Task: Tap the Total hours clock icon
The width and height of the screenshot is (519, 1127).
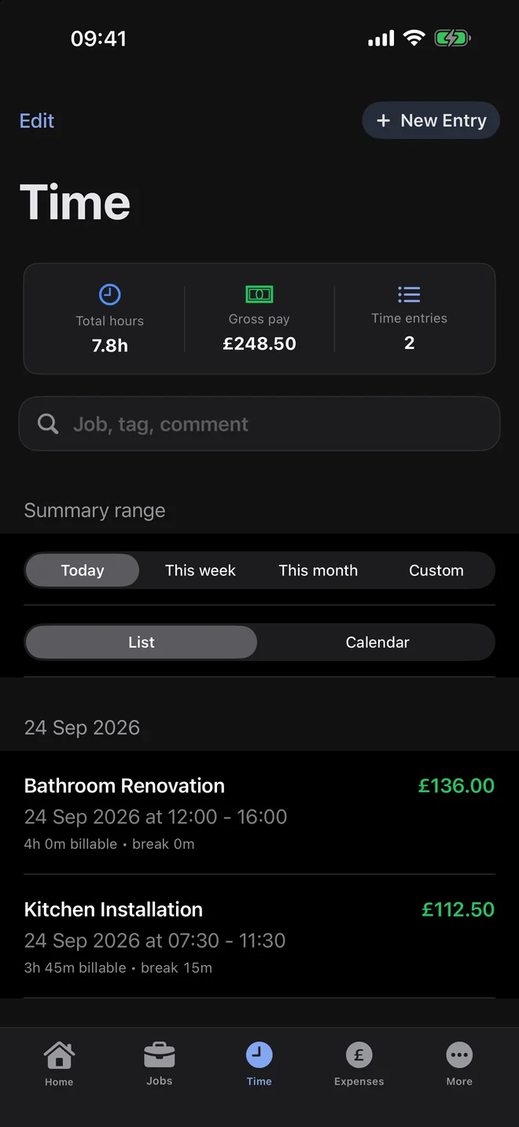Action: [x=110, y=295]
